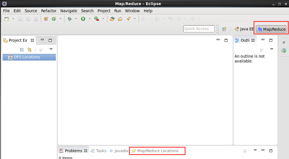Click the Save All icon

click(x=28, y=19)
